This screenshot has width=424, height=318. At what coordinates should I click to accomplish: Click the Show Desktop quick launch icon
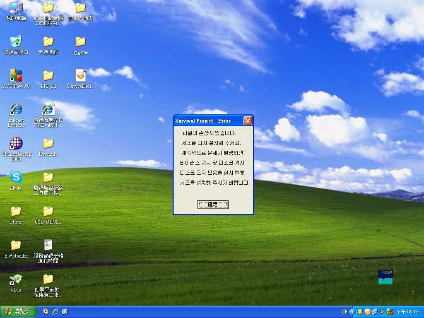65,311
